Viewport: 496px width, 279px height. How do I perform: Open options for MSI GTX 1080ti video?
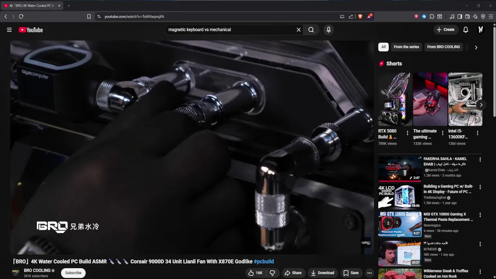pos(480,215)
